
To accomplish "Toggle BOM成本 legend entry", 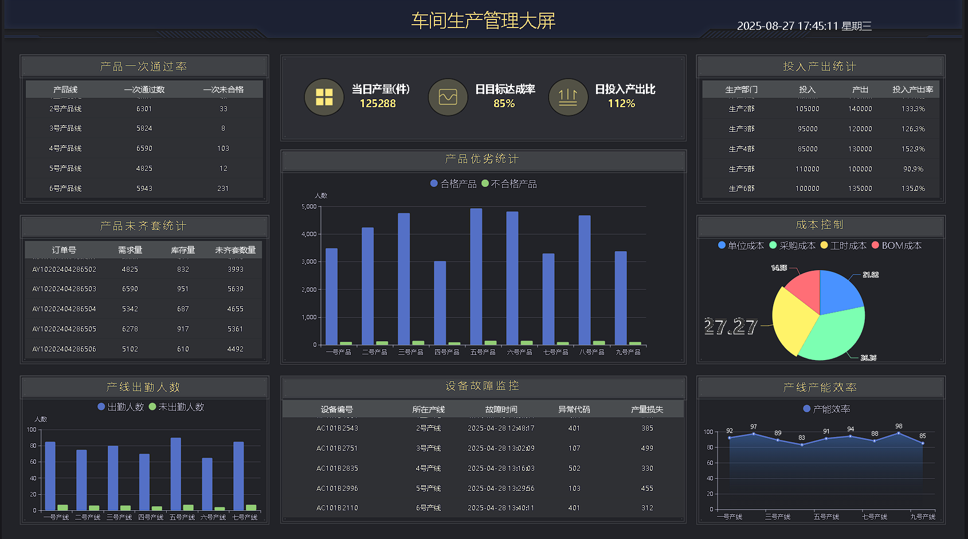I will point(896,245).
